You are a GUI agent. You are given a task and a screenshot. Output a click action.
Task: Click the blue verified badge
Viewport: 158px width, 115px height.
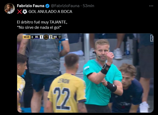tap(47, 6)
